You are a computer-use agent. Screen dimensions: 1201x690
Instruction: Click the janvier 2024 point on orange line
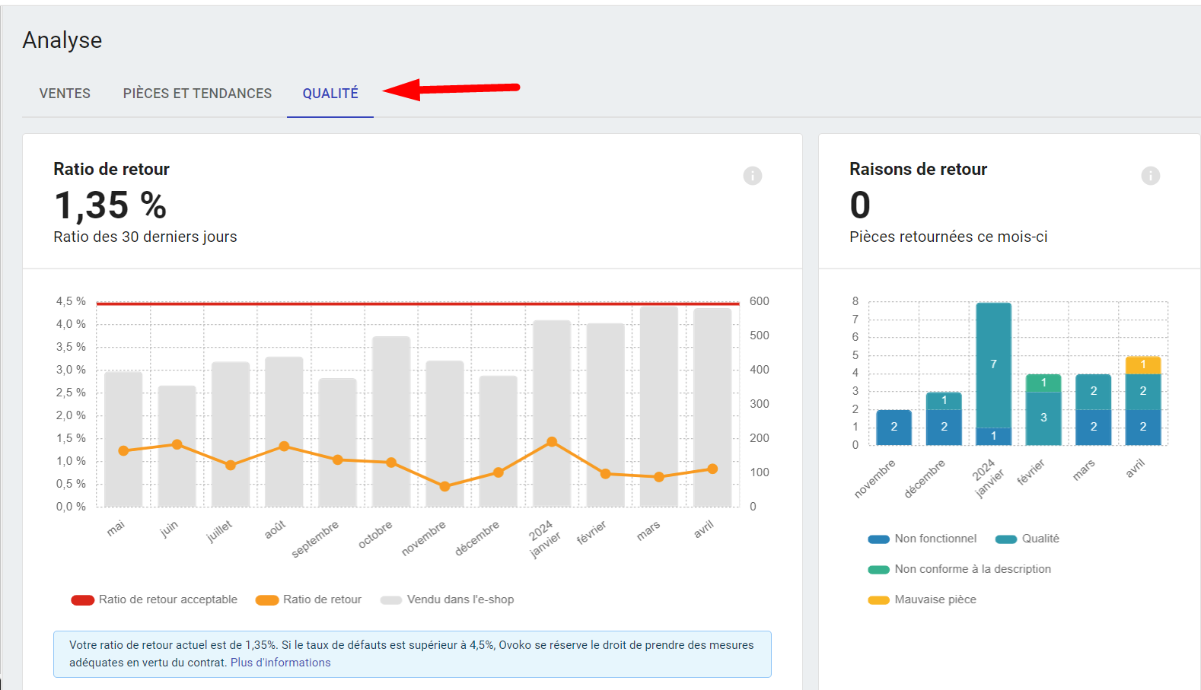(x=552, y=442)
